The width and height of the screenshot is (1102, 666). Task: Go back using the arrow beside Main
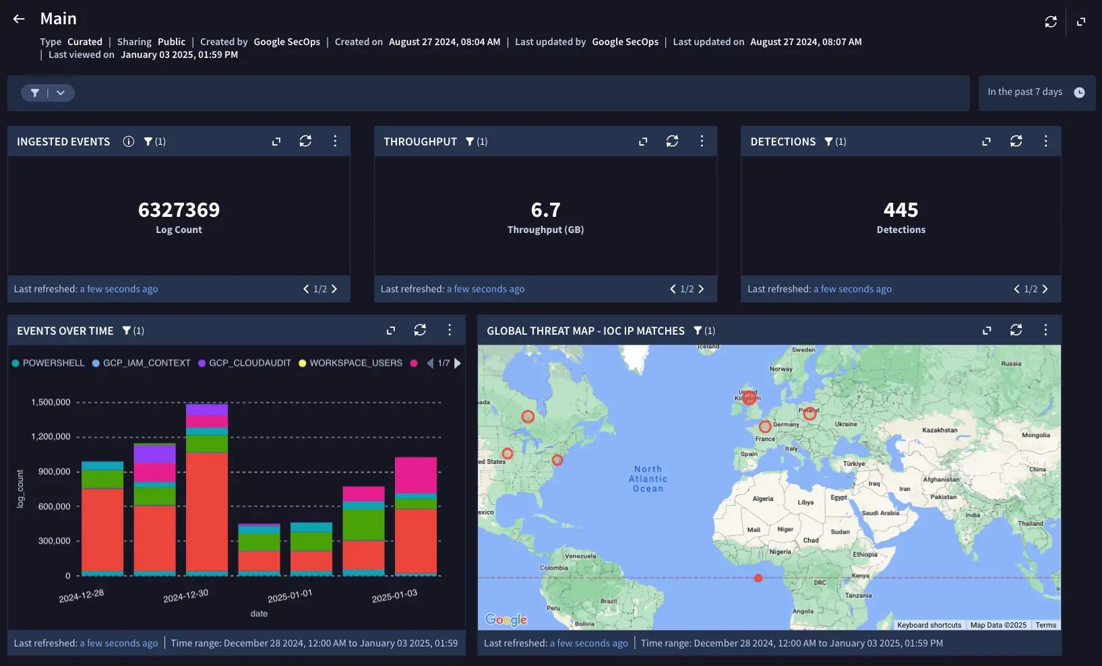point(19,19)
